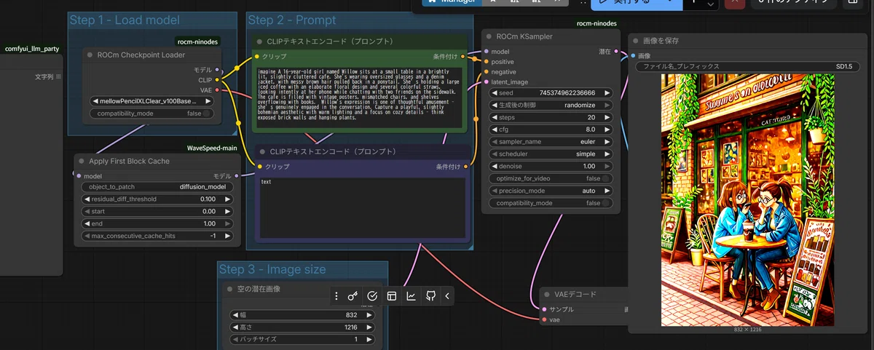The height and width of the screenshot is (350, 874).
Task: Increase seed with its right arrow
Action: (607, 93)
